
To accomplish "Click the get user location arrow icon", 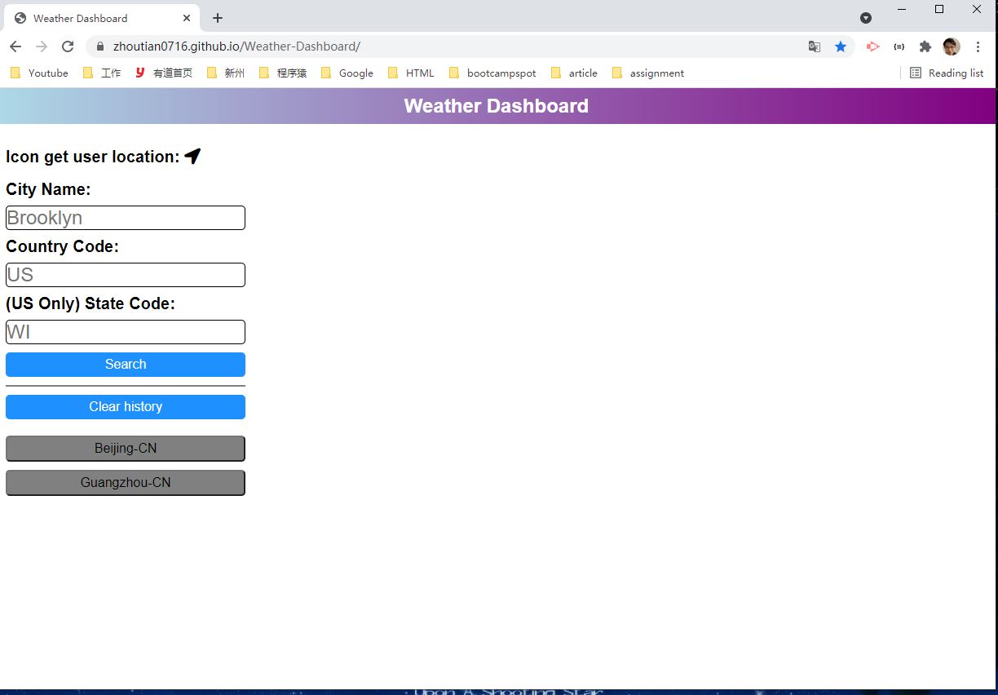I will 192,156.
